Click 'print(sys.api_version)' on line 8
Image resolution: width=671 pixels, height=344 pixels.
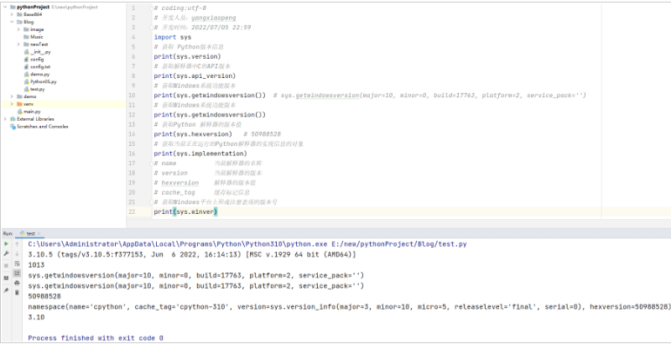[x=195, y=76]
